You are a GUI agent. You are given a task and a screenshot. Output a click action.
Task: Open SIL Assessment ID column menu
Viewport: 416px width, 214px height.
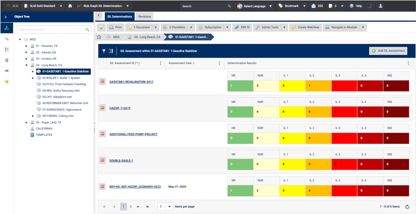tap(161, 63)
